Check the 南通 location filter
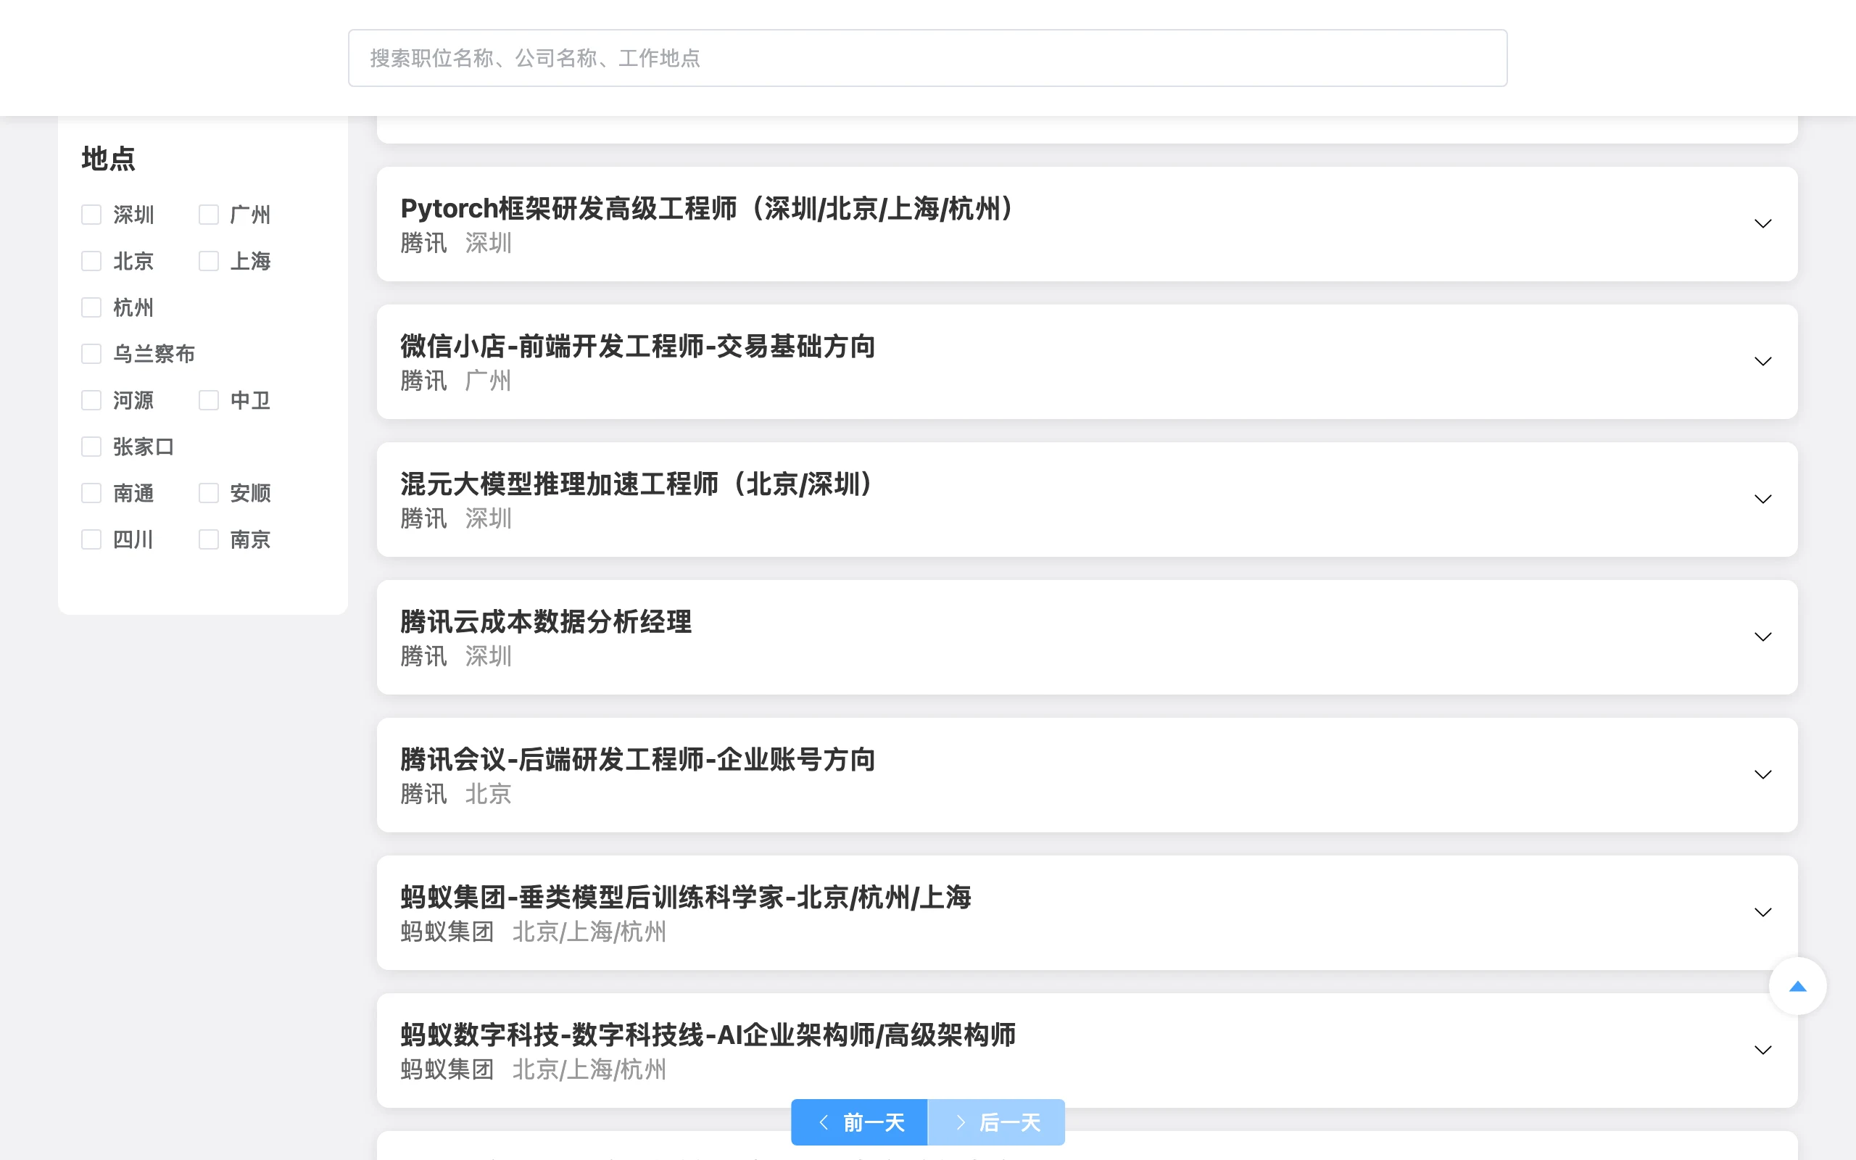1856x1160 pixels. coord(91,493)
